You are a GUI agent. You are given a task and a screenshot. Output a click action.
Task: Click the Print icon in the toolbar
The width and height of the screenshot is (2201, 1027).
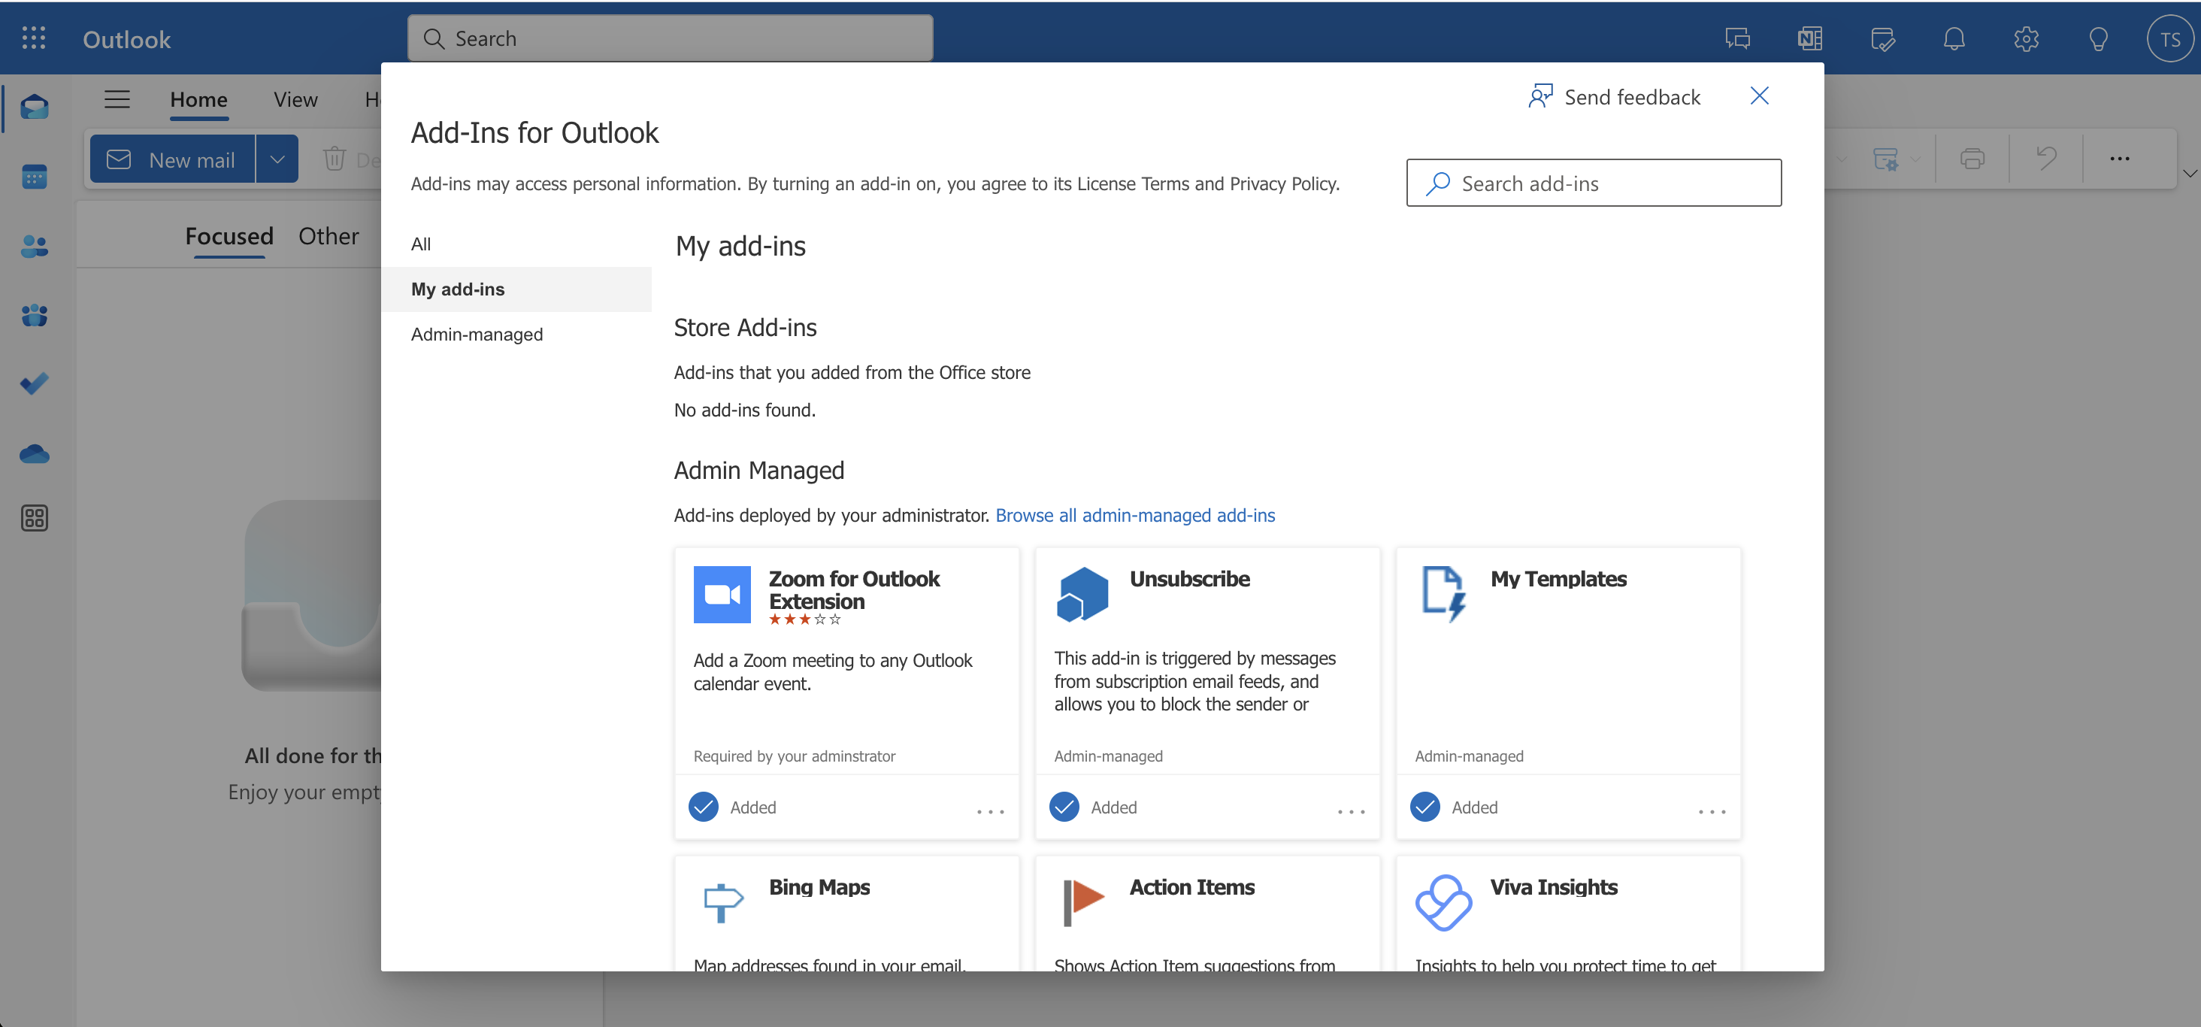(1972, 158)
